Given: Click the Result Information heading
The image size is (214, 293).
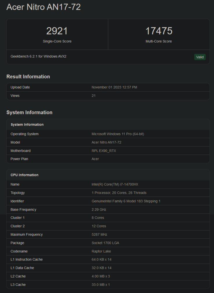Looking at the screenshot, I should pos(28,77).
